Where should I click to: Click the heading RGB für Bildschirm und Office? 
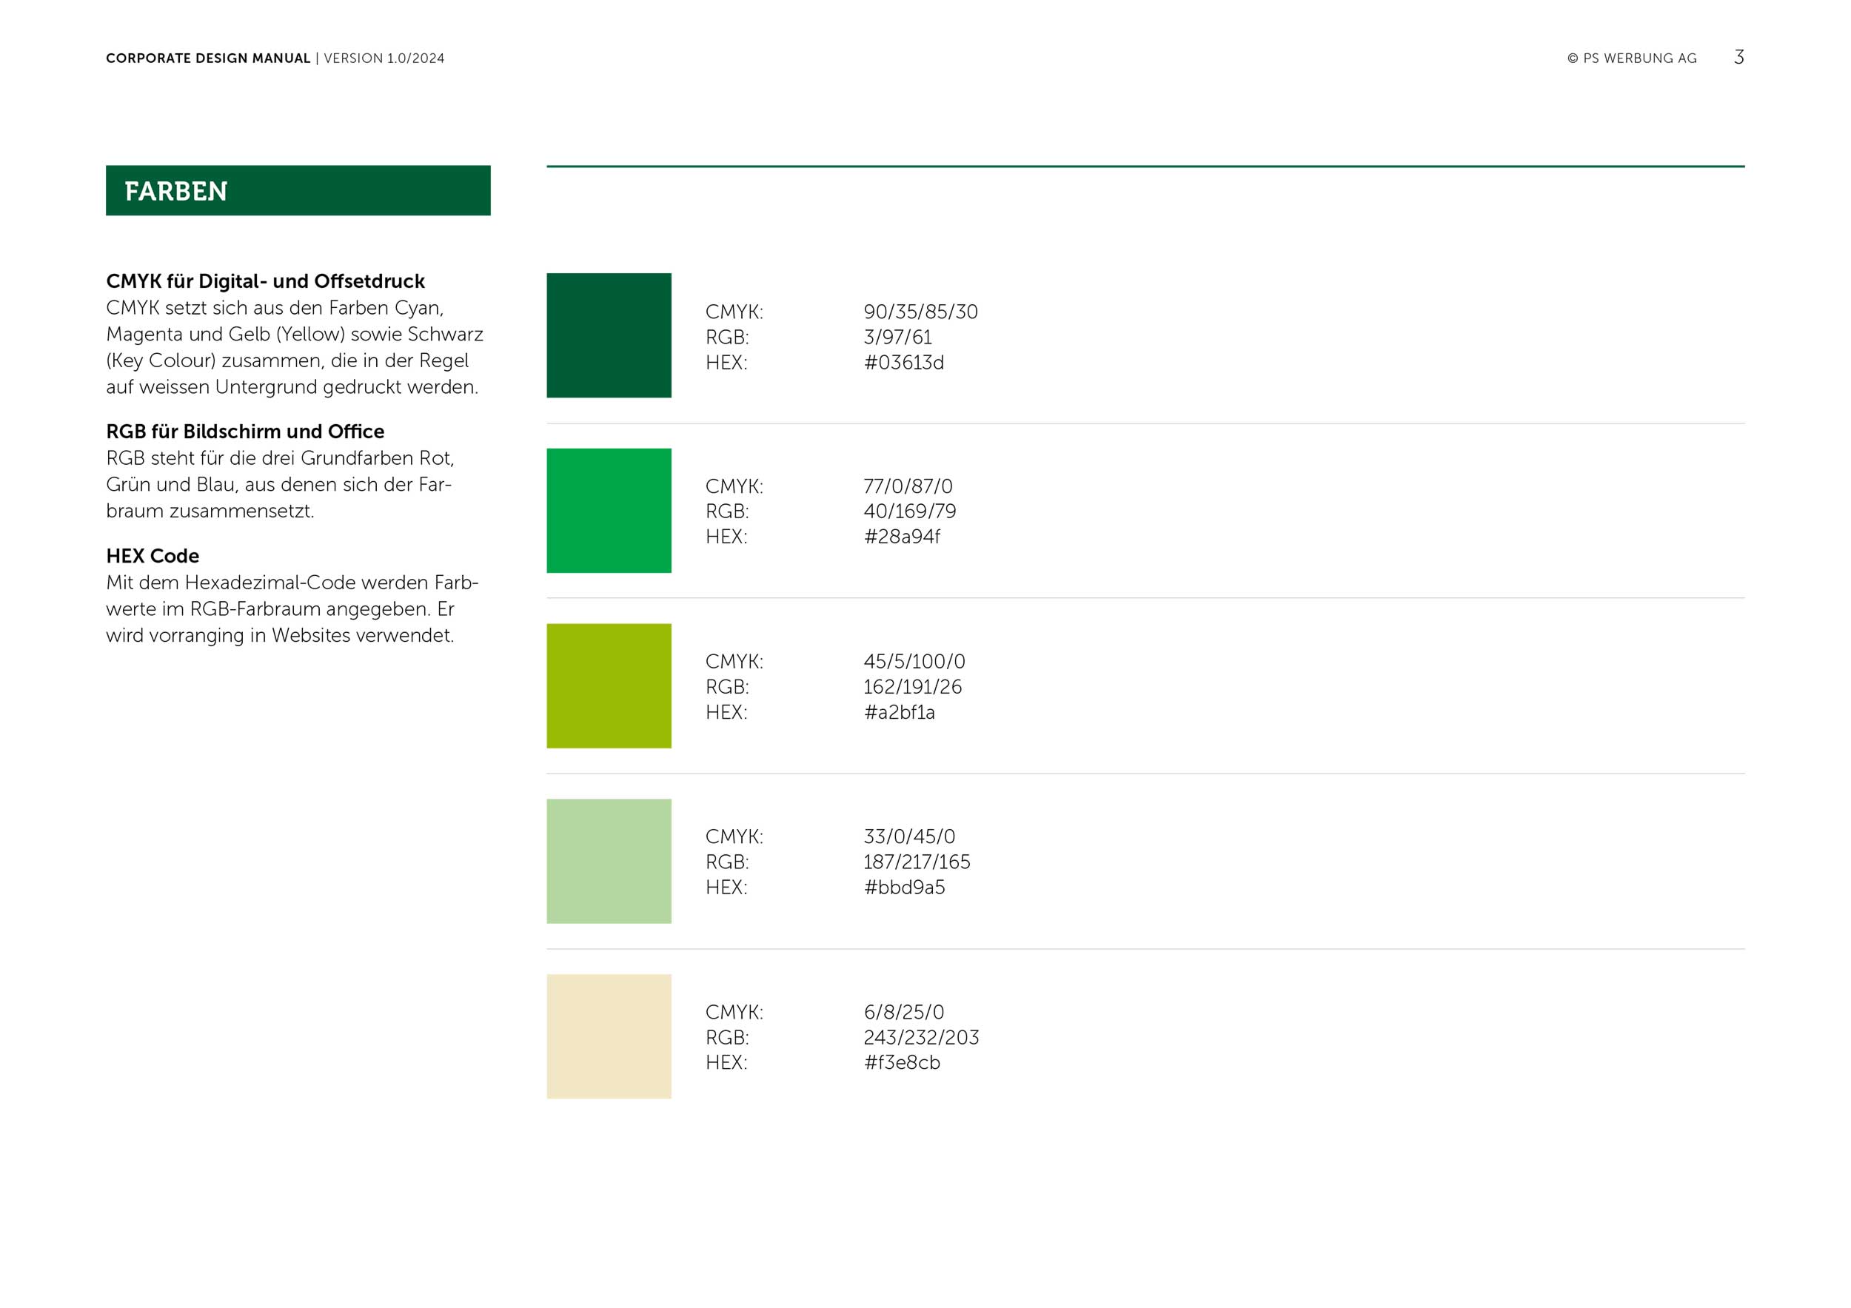pyautogui.click(x=245, y=431)
